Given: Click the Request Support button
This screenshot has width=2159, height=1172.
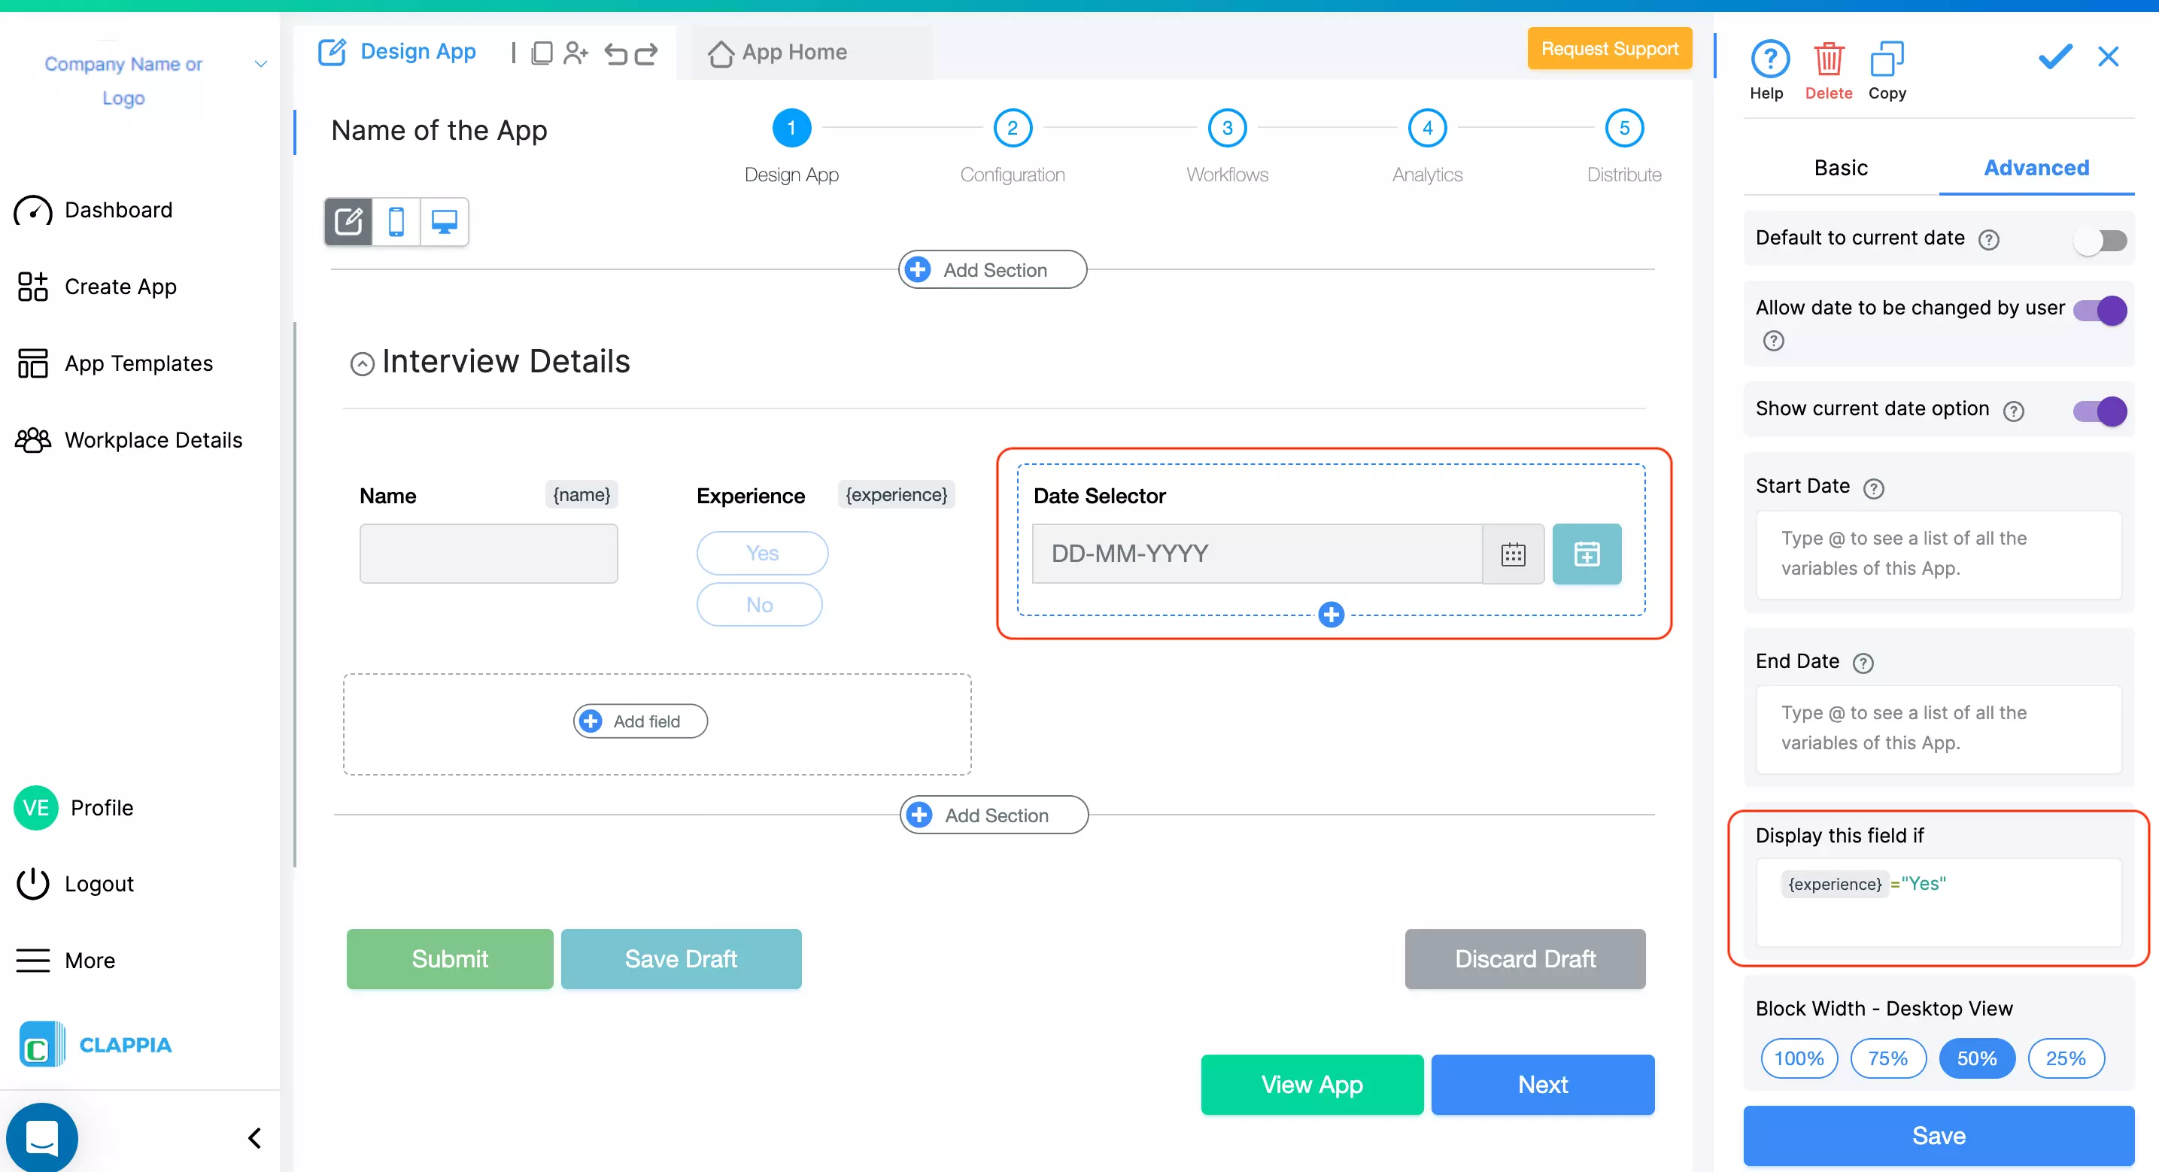Looking at the screenshot, I should pyautogui.click(x=1608, y=49).
